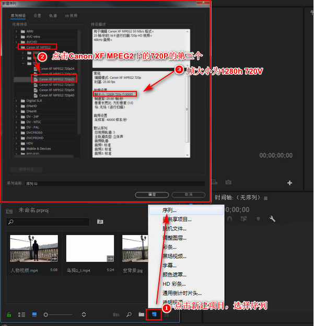Expand the Digital SLR preset folder
Viewport: 314px width, 326px height.
click(x=16, y=101)
